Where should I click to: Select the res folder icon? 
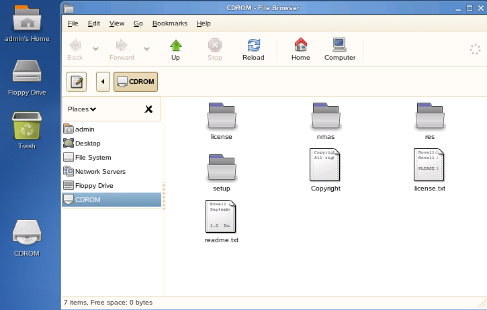pyautogui.click(x=430, y=115)
